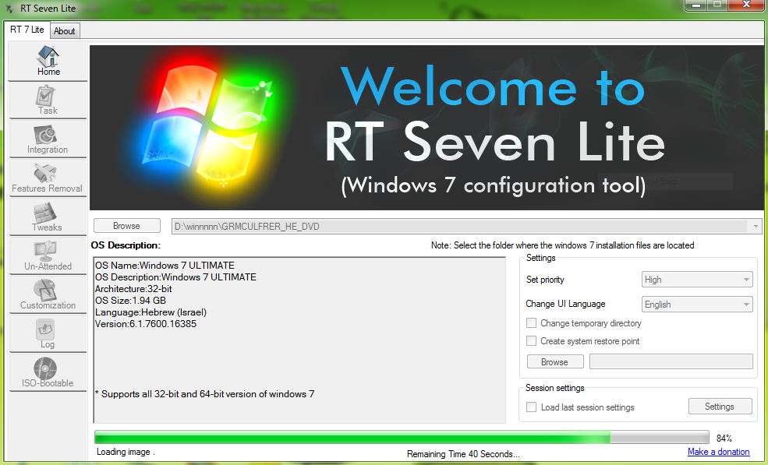Tick Load last session settings checkbox
The height and width of the screenshot is (465, 768).
(x=531, y=407)
